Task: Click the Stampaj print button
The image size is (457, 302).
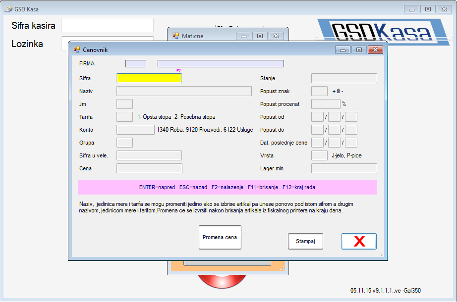Action: pyautogui.click(x=305, y=241)
